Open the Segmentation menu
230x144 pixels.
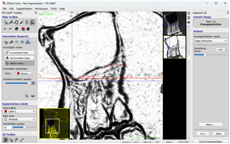[x=24, y=9]
